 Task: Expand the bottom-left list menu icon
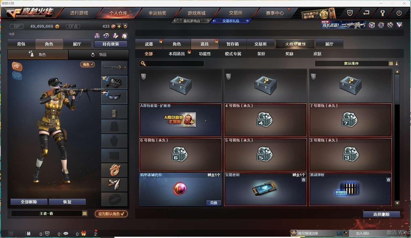(x=11, y=233)
